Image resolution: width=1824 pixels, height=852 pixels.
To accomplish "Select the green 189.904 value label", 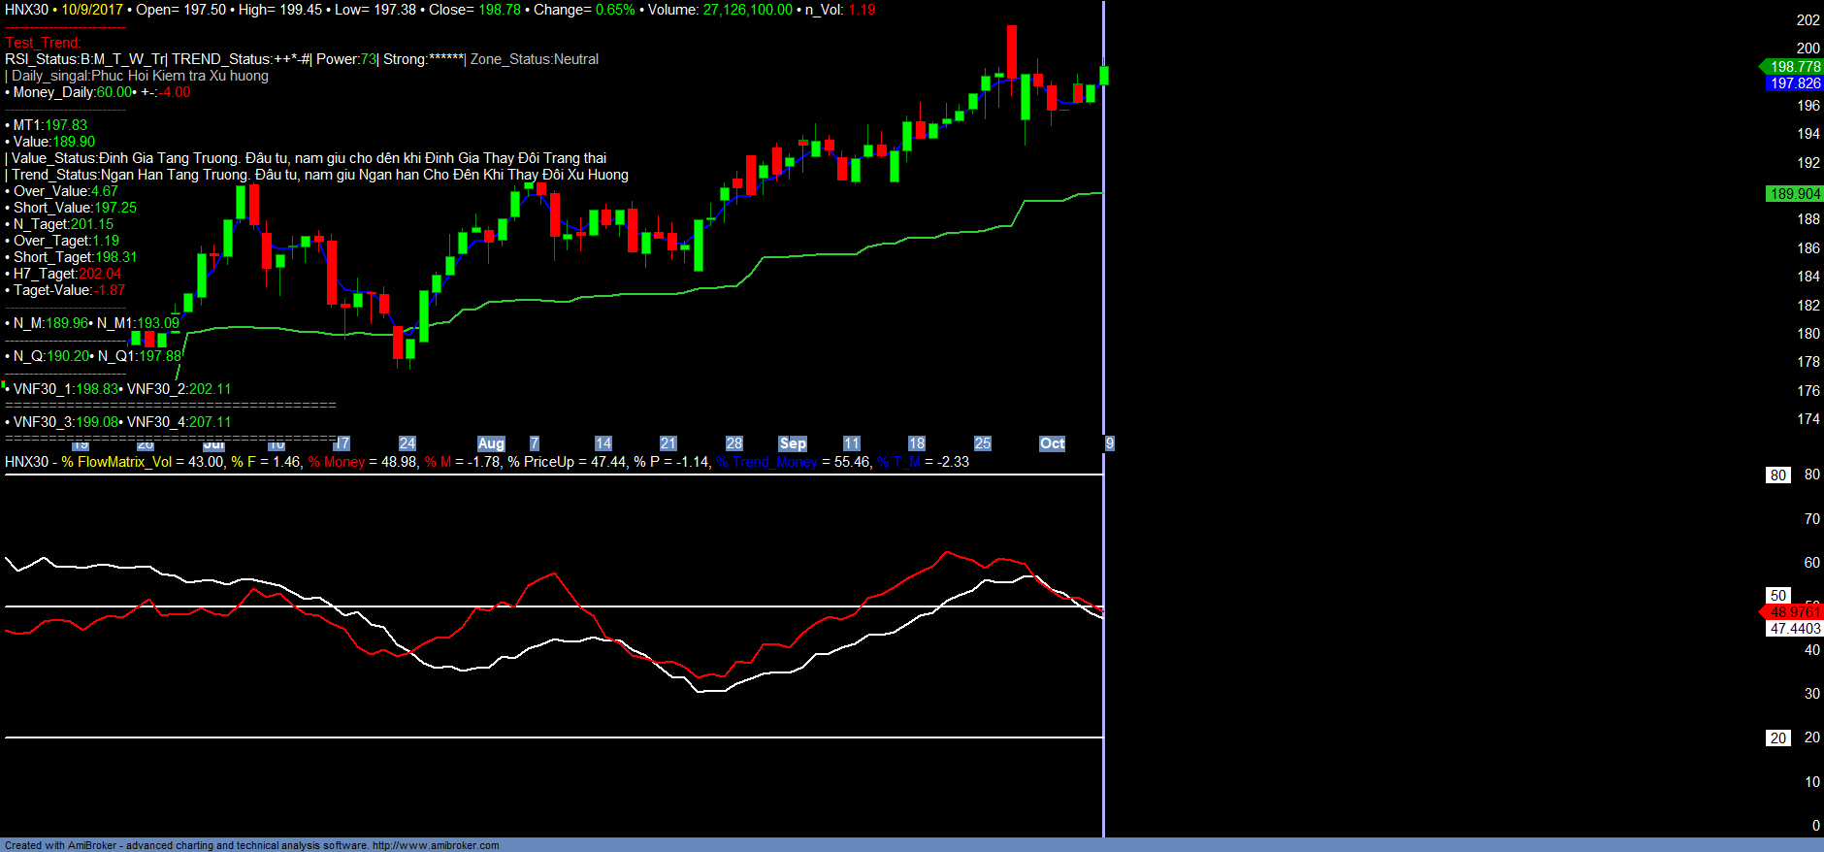I will click(1794, 194).
